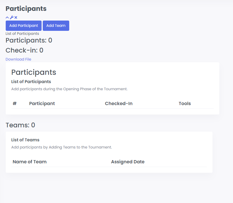Screen dimensions: 233x203
Task: Select the Assigned Date column header
Action: (128, 162)
